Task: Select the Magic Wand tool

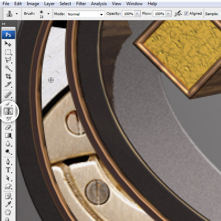Action: point(8,68)
